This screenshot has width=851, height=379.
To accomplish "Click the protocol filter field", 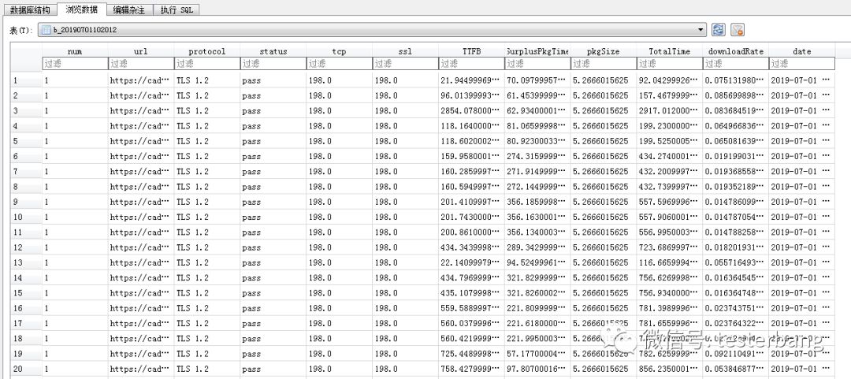I will (x=207, y=64).
